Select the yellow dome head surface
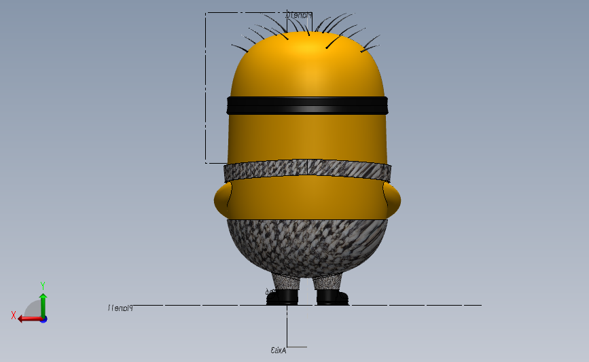The width and height of the screenshot is (589, 362). click(x=307, y=66)
